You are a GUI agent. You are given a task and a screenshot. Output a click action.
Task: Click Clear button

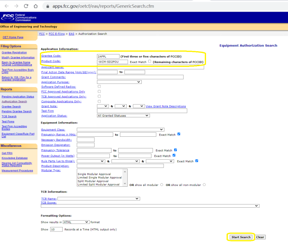(260, 237)
